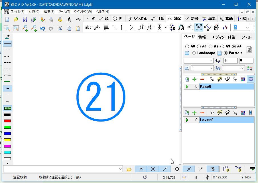Switch to the 寸法 tab
Screen dimensions: 258x183
(158, 19)
